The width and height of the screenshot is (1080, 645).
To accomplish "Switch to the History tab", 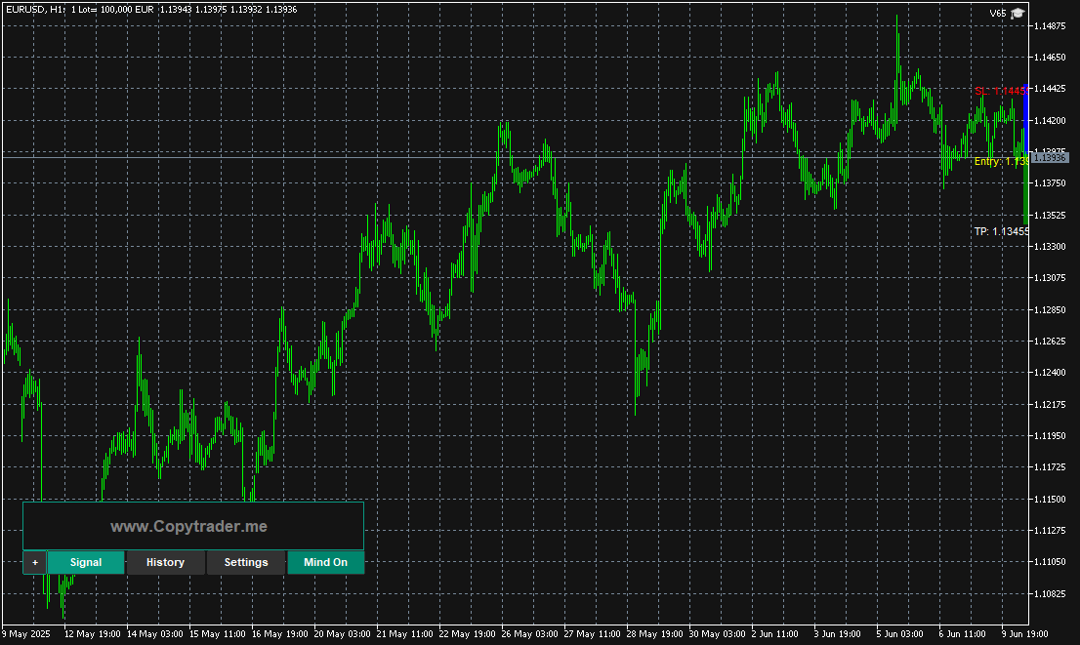I will click(165, 562).
